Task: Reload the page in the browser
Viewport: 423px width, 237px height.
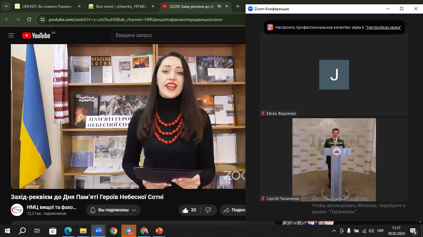Action: click(29, 19)
